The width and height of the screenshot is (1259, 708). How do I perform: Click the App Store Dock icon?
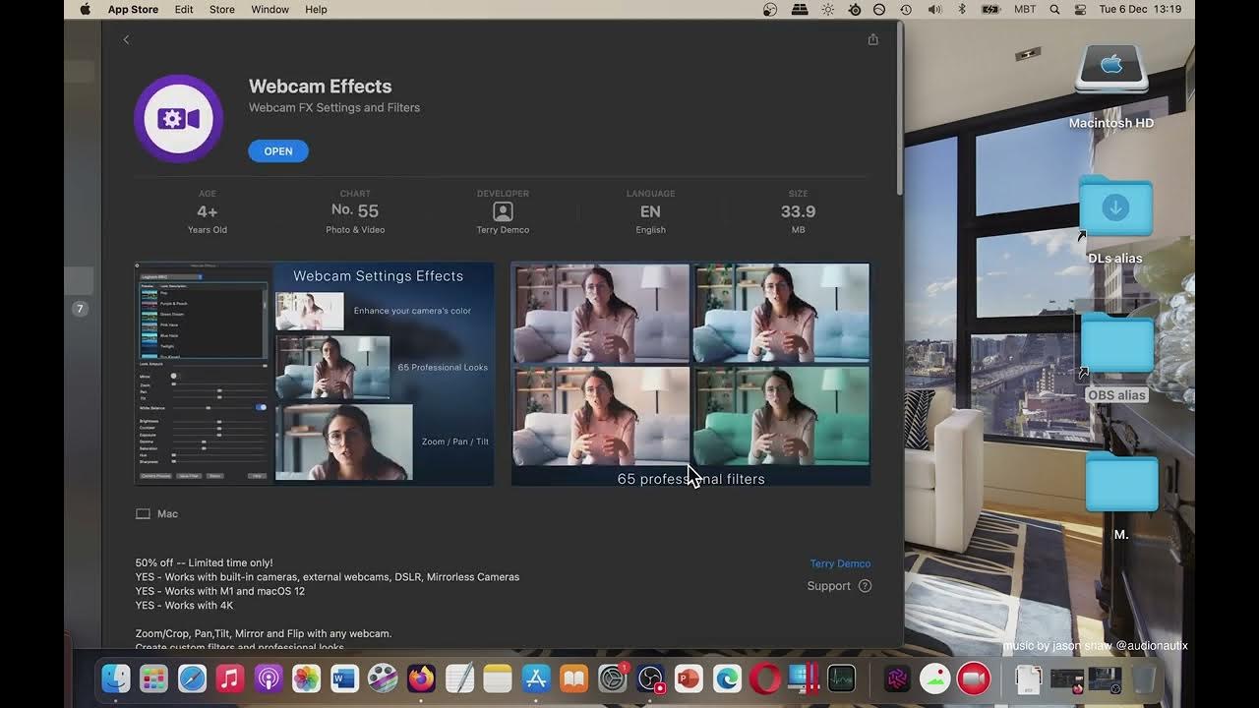pos(536,678)
